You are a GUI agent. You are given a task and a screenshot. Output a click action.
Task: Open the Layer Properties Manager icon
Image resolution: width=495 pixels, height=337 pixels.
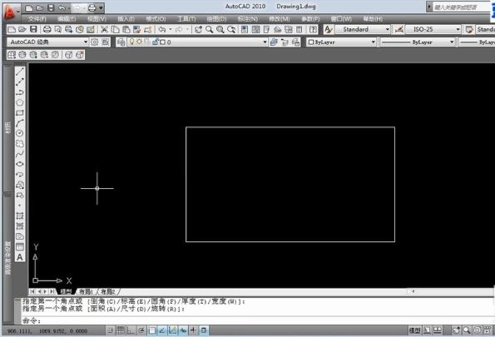coord(121,42)
